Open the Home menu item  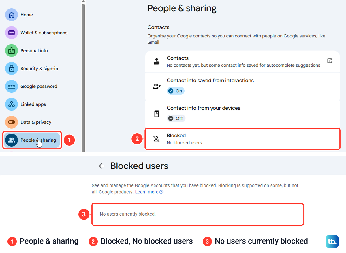27,15
